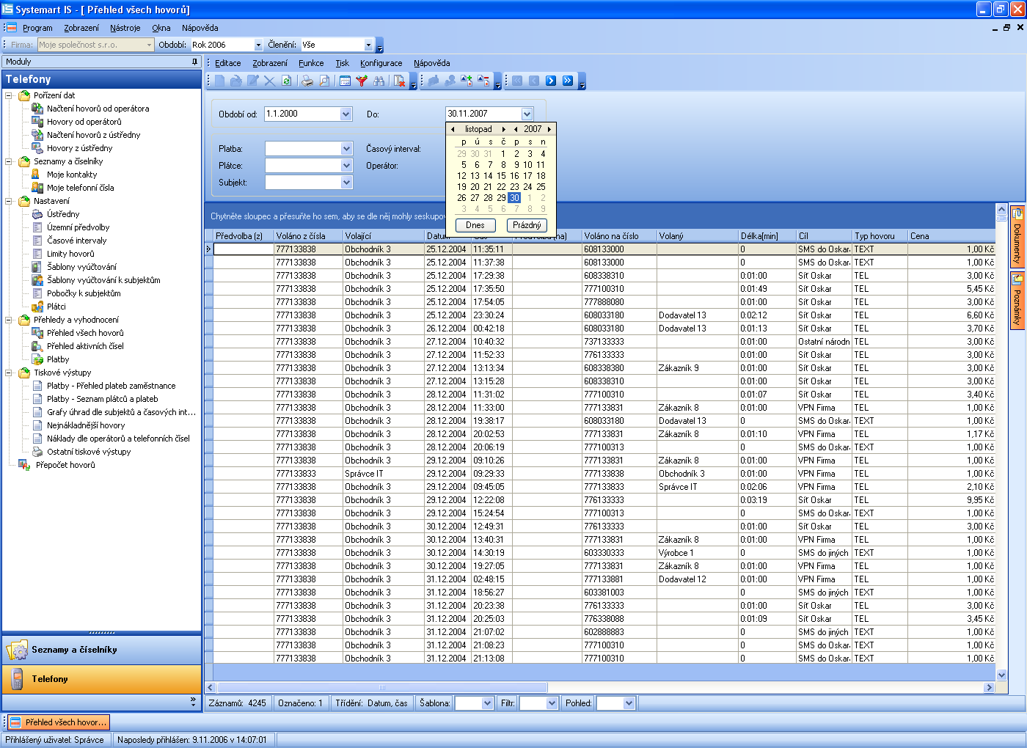Jump to last record double-arrow icon

pyautogui.click(x=568, y=81)
